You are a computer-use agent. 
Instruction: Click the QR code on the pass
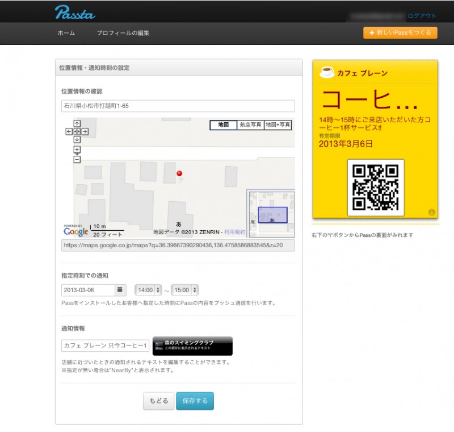[376, 187]
